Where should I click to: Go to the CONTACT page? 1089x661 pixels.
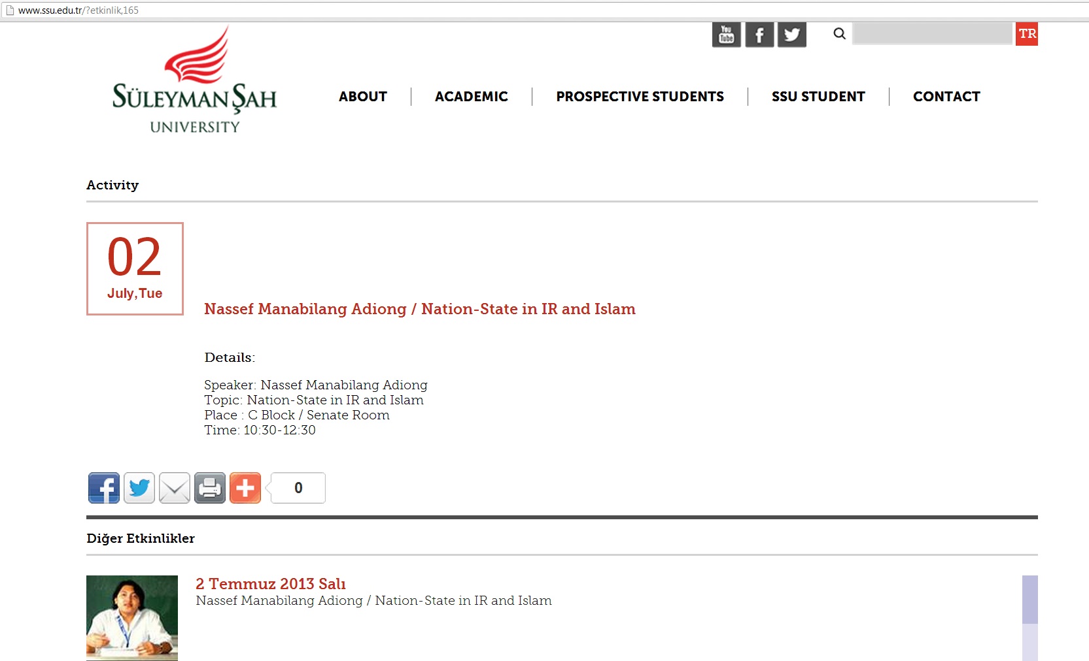click(946, 97)
